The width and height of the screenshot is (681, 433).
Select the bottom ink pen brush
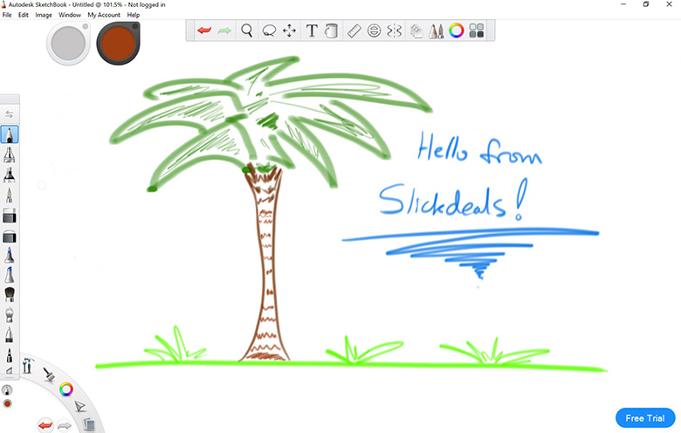click(x=9, y=355)
